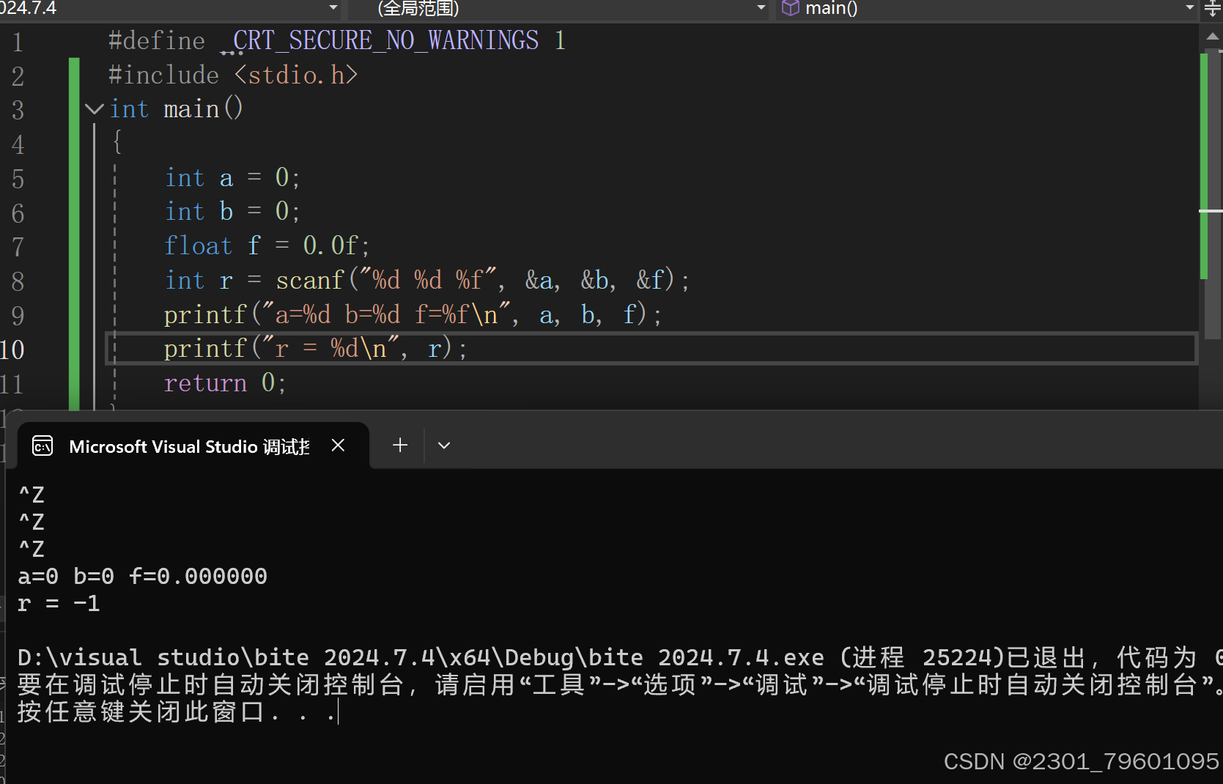Click the split editor window icon
The image size is (1223, 784).
(x=1212, y=9)
